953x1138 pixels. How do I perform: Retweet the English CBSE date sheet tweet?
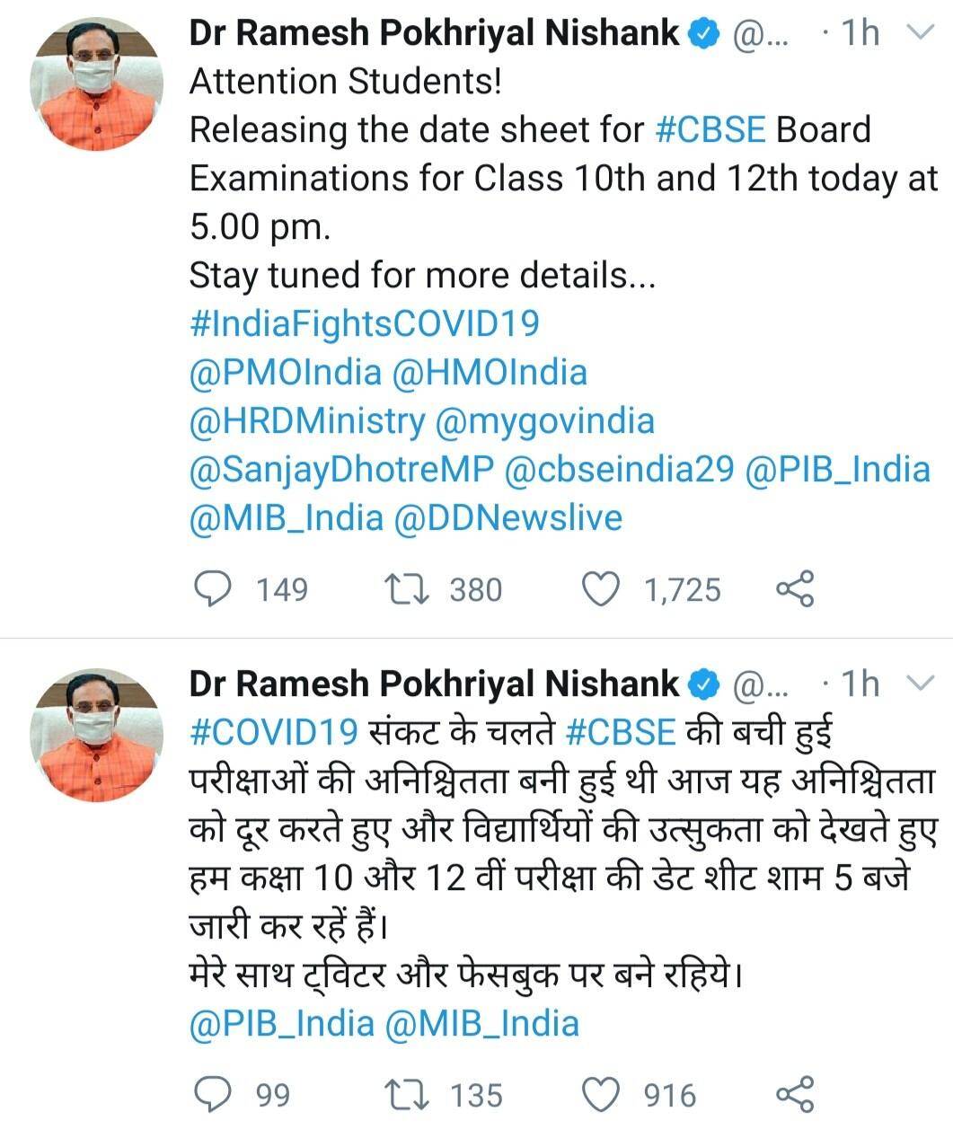406,589
